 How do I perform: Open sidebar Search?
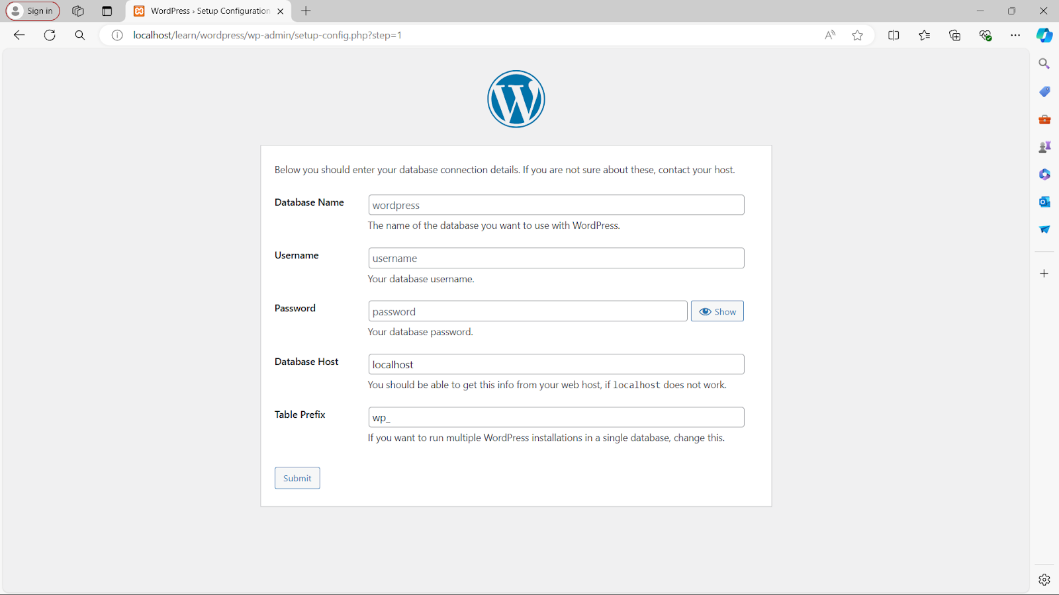point(1044,63)
